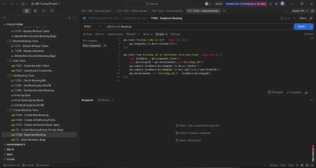Expand the Specs section
Viewport: 316px width, 168px height.
[4, 149]
